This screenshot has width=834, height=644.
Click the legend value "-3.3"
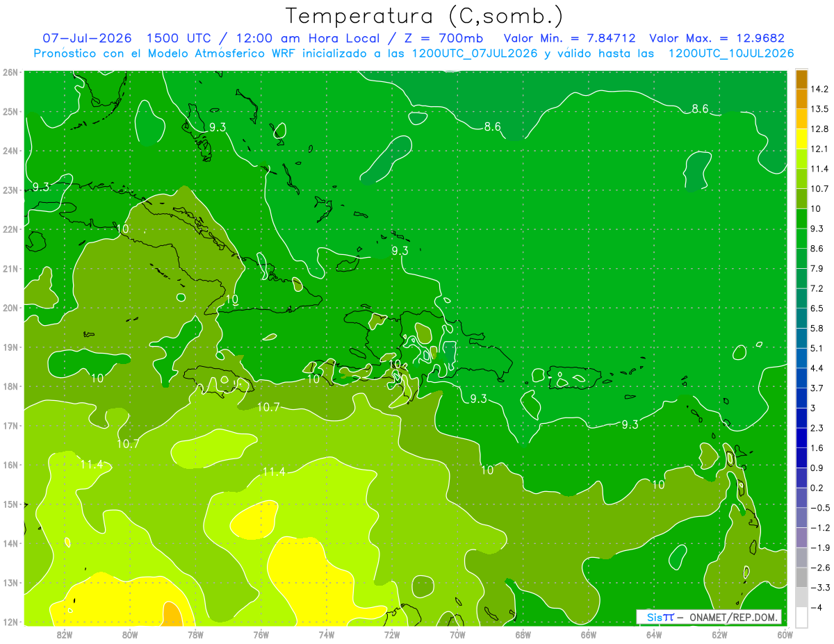(x=819, y=588)
